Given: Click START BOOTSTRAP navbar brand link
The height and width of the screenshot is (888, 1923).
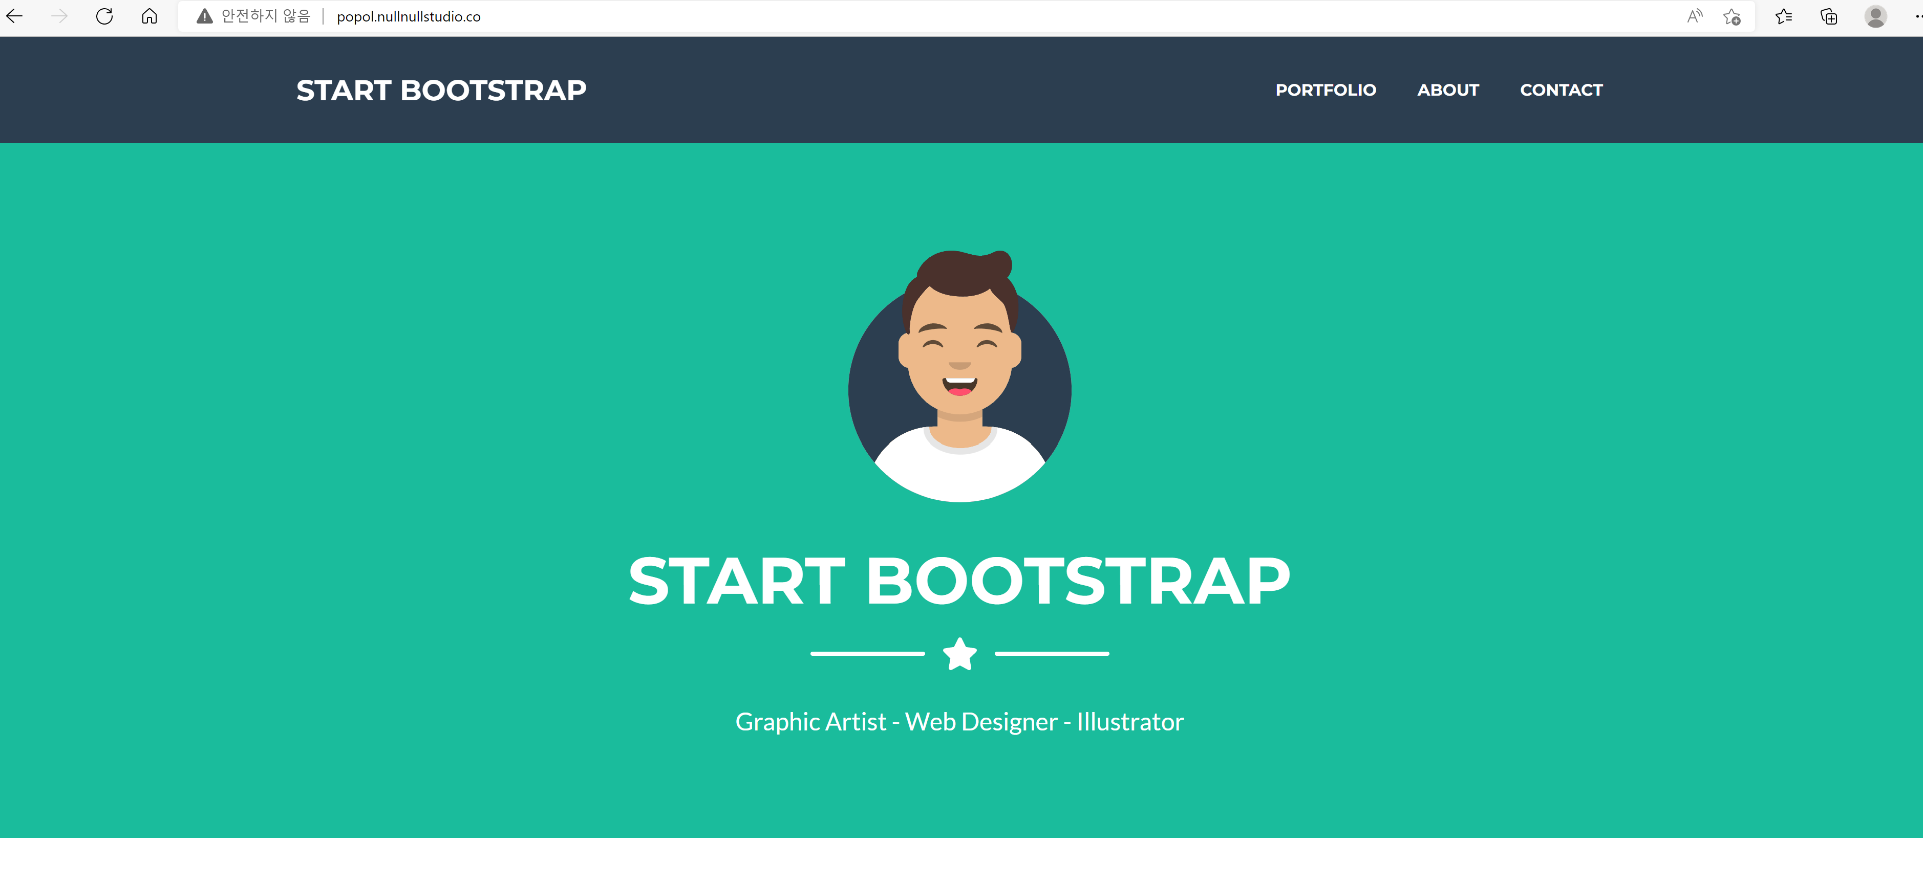Looking at the screenshot, I should point(441,90).
